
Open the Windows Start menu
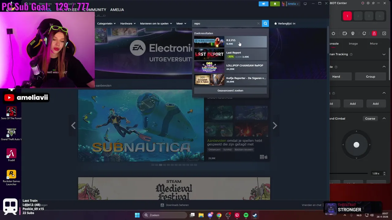pyautogui.click(x=137, y=215)
